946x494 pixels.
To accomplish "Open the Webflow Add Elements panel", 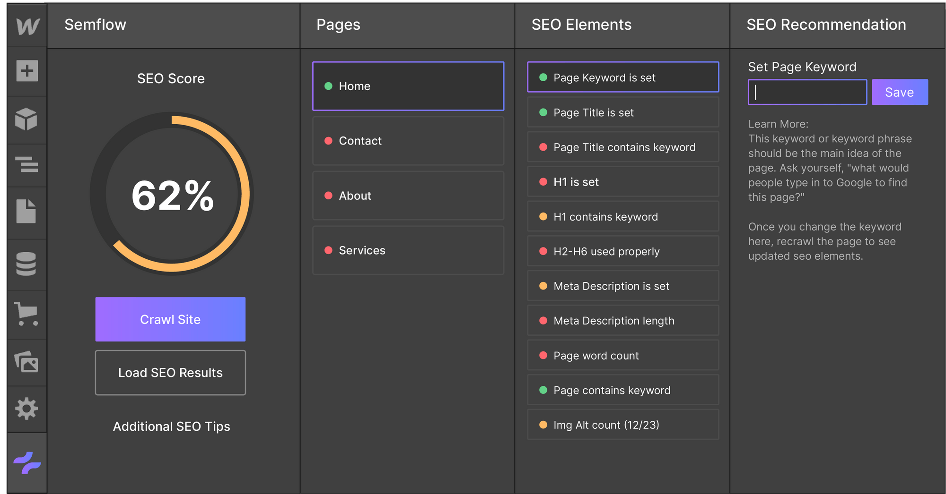I will 26,71.
